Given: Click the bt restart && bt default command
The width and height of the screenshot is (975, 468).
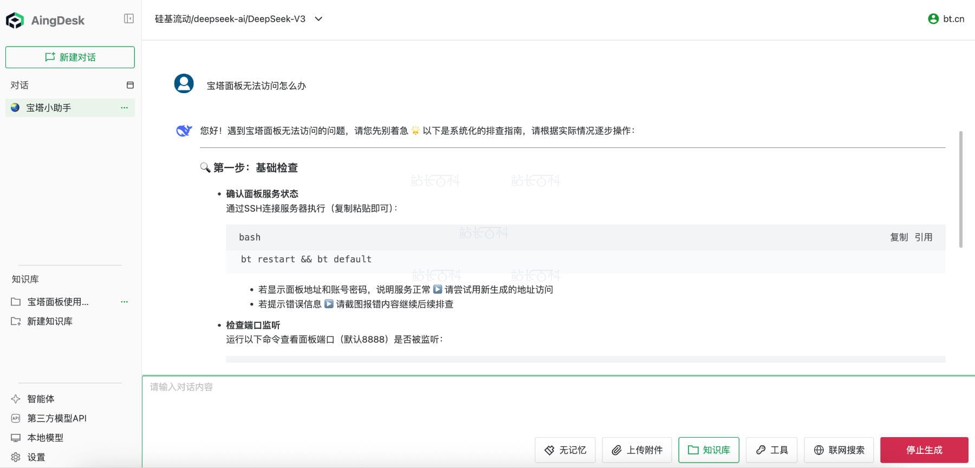Looking at the screenshot, I should click(306, 259).
